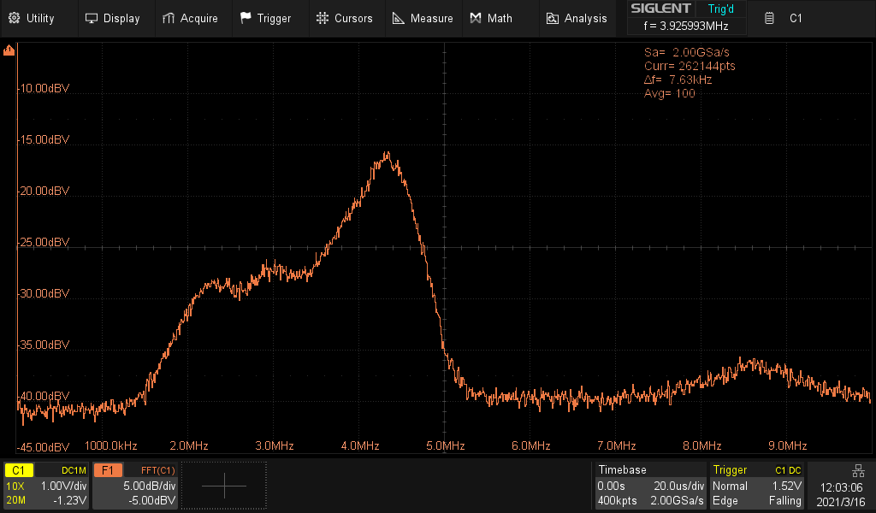Click the Trig'd status indicator
Screen dimensions: 876x513
point(720,9)
